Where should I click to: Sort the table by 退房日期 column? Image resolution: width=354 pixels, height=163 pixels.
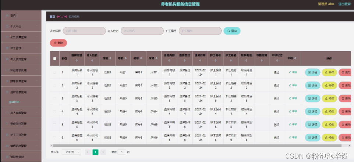tap(200, 61)
